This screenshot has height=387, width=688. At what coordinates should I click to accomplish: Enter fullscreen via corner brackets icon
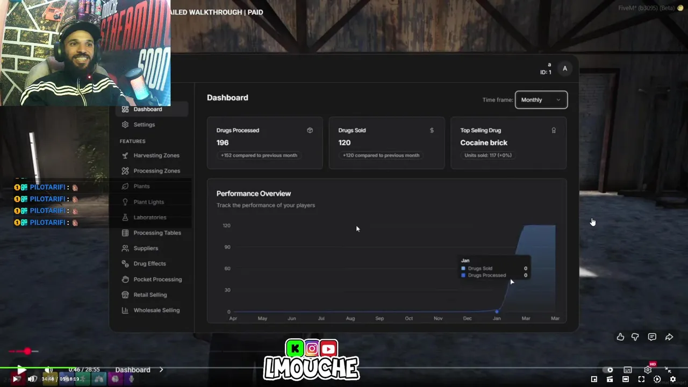coord(641,379)
